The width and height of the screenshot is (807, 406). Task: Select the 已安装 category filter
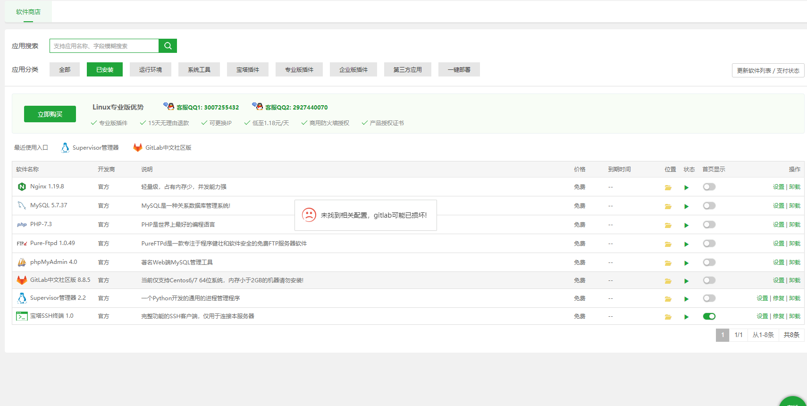coord(105,69)
